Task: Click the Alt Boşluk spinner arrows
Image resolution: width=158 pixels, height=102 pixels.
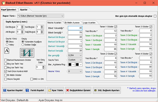Action: (22, 32)
